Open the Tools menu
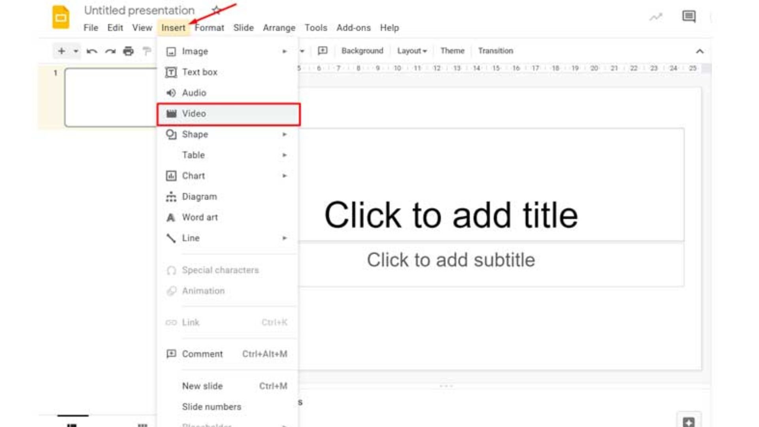Screen dimensions: 759x427 315,28
